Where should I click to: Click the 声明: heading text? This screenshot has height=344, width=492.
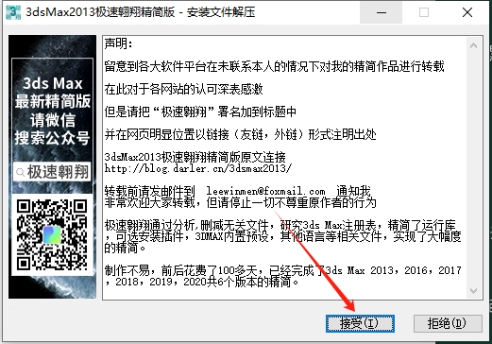click(119, 43)
